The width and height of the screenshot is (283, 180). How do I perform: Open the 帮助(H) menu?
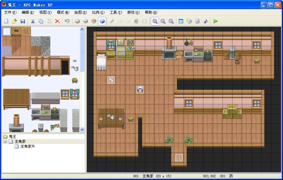click(151, 12)
